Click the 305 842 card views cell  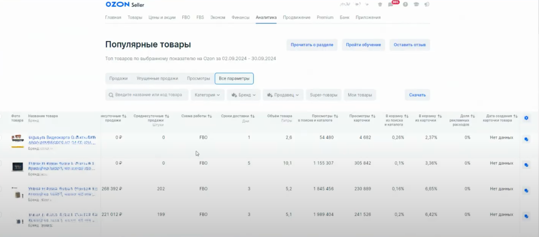[x=362, y=163]
